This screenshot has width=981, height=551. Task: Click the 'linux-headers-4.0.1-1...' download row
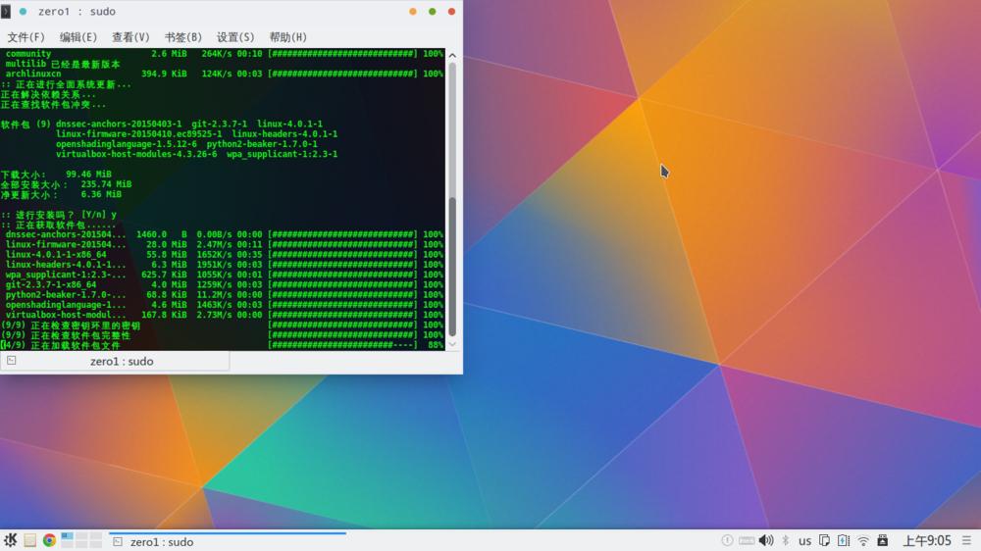(x=222, y=265)
